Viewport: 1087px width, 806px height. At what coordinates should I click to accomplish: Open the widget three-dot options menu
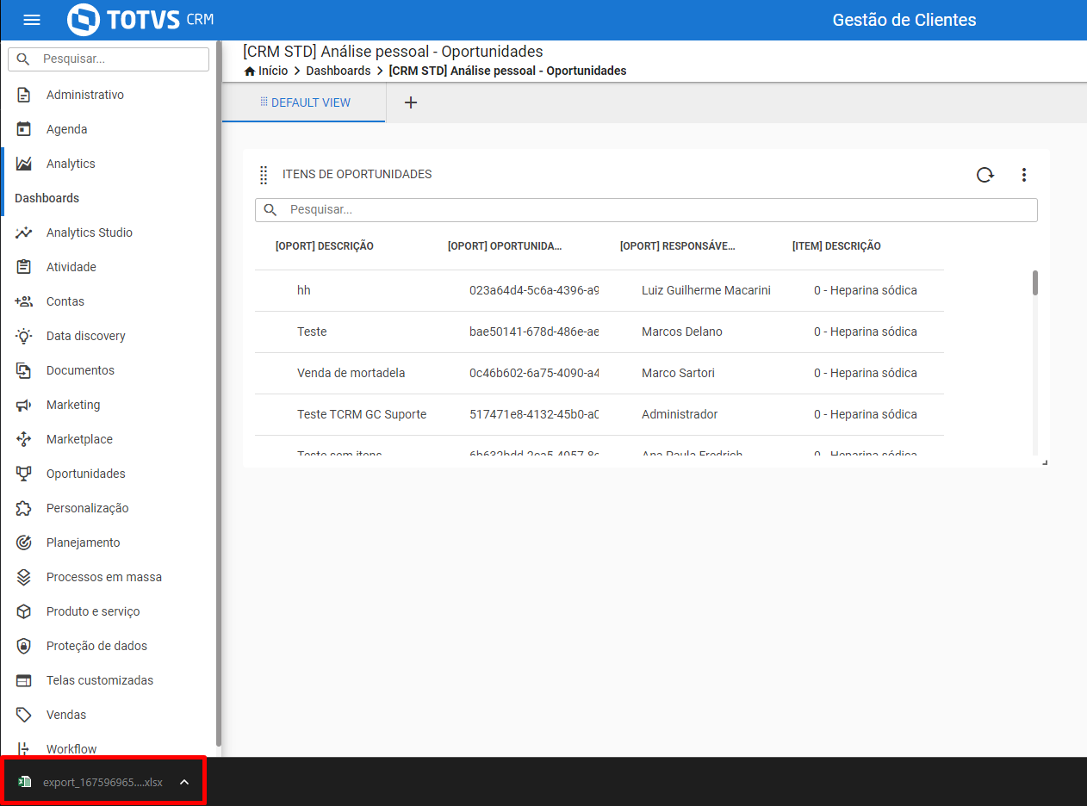tap(1024, 175)
